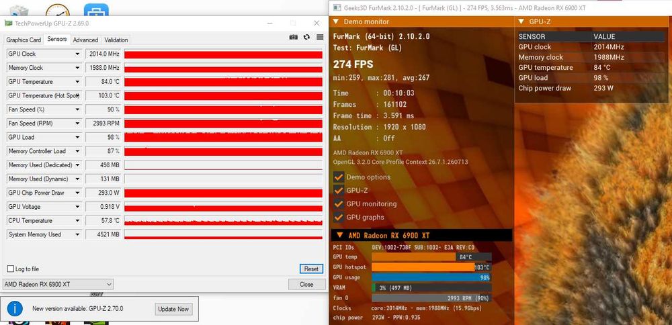Click the 274 FPS readout in FurMark

pos(353,64)
